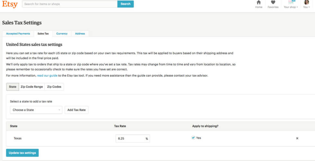Select the State tax mode button
The height and width of the screenshot is (161, 315).
click(x=13, y=87)
